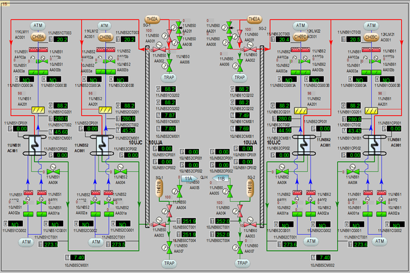Select heat exchanger 11JNB62 AC001
The height and width of the screenshot is (273, 410).
pos(304,145)
